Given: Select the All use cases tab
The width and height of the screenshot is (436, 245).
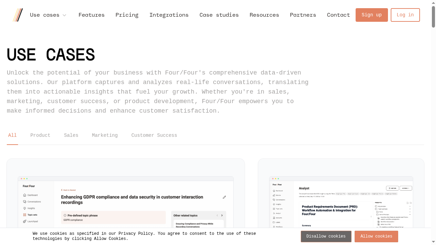Looking at the screenshot, I should click(x=12, y=135).
